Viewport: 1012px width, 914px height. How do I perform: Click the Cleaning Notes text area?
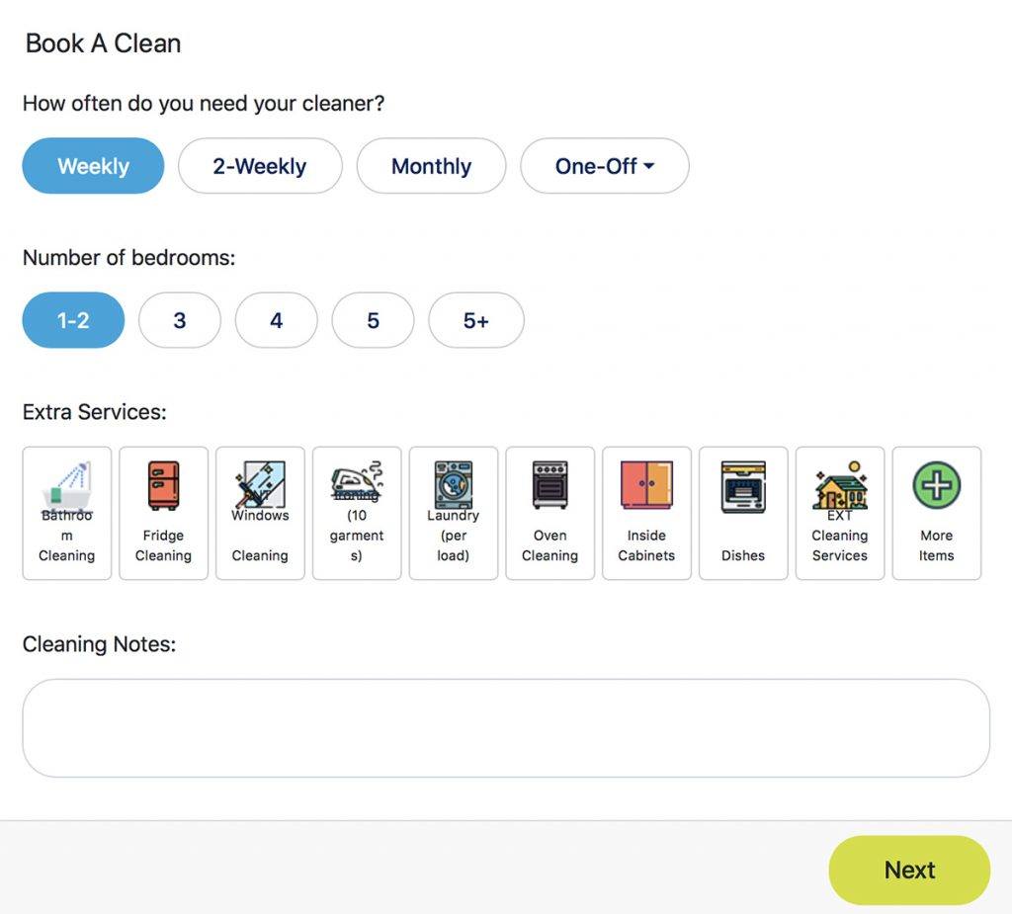[x=506, y=727]
